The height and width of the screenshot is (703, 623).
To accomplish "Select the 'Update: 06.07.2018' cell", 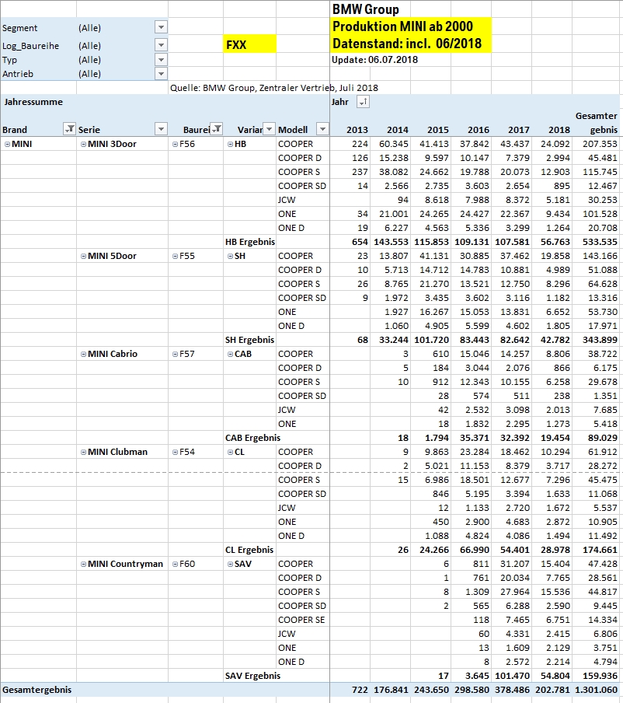I will pos(375,60).
